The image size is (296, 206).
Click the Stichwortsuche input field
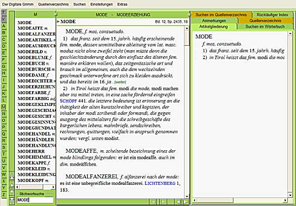(x=35, y=200)
